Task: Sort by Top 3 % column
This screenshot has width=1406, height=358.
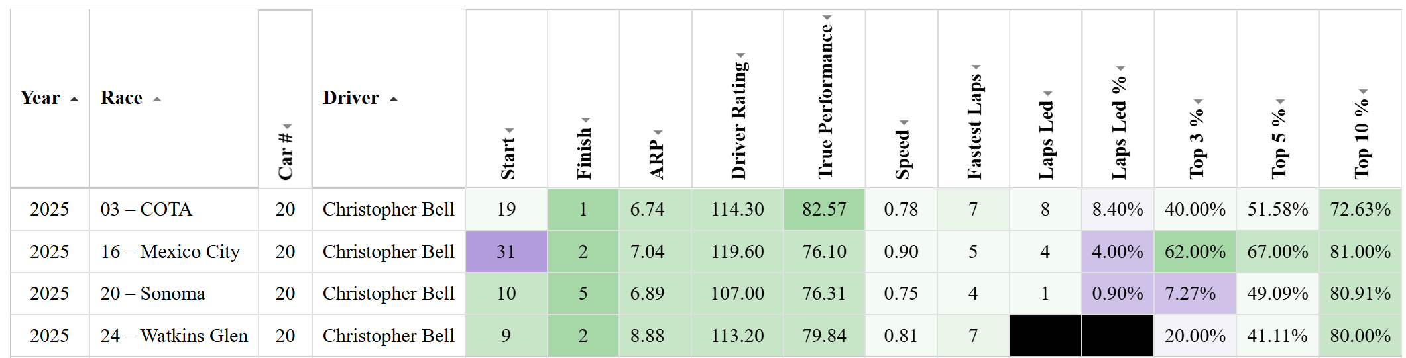Action: pyautogui.click(x=1196, y=141)
